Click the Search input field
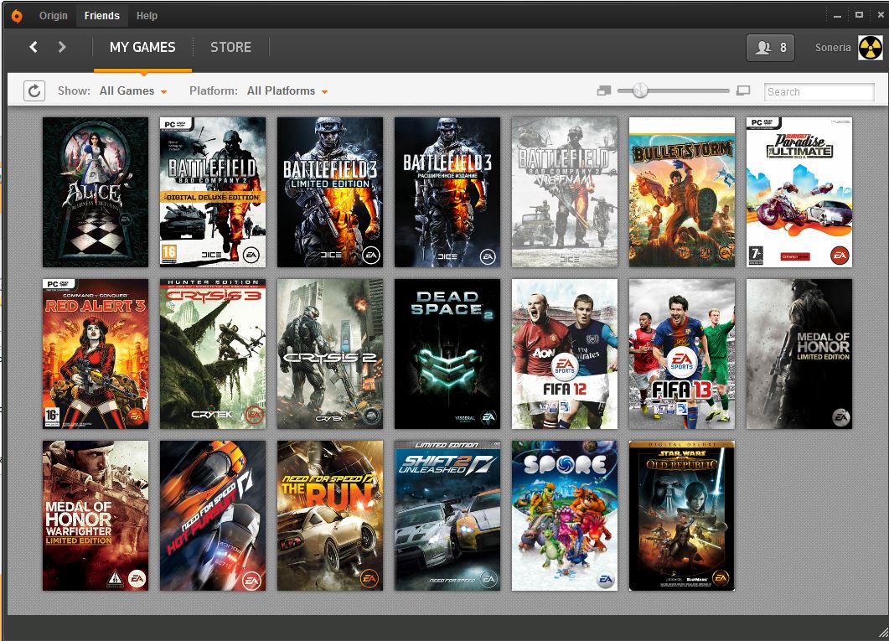Viewport: 889px width, 641px height. 819,92
